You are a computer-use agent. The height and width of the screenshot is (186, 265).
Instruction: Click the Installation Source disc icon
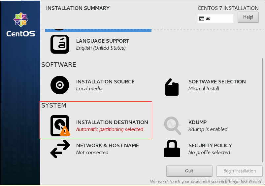click(60, 85)
